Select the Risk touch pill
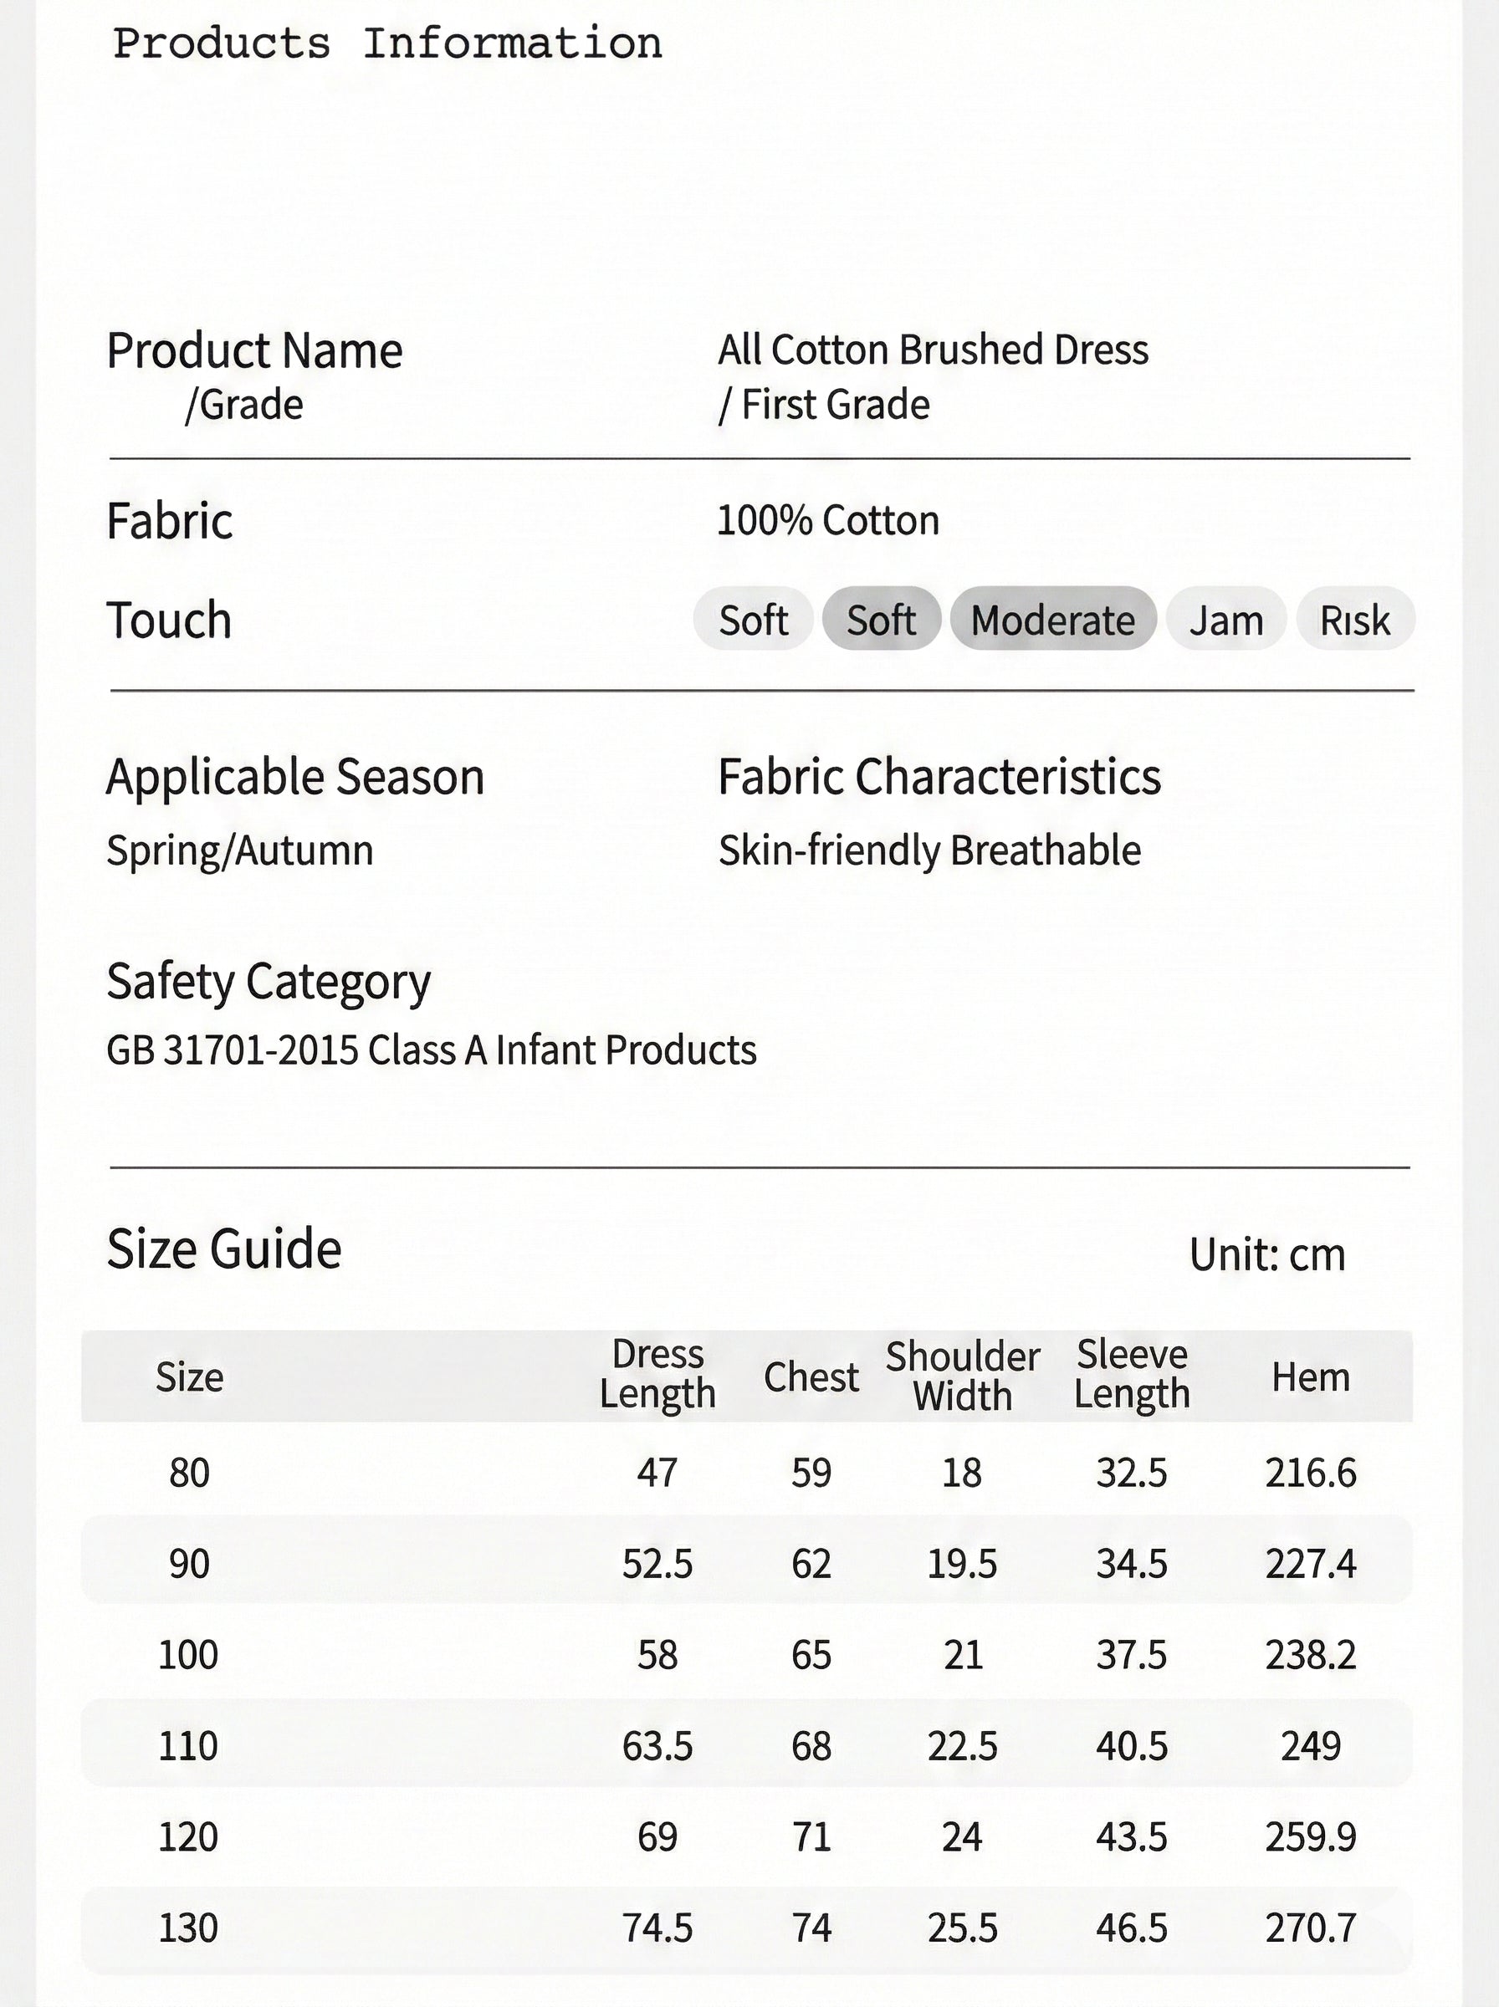The width and height of the screenshot is (1499, 2007). click(x=1356, y=619)
